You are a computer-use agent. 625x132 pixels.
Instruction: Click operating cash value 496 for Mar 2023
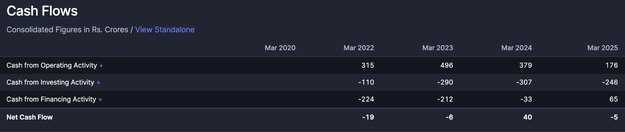click(446, 65)
